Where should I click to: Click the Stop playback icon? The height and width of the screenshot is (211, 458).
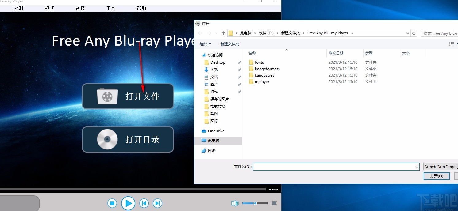tap(112, 203)
